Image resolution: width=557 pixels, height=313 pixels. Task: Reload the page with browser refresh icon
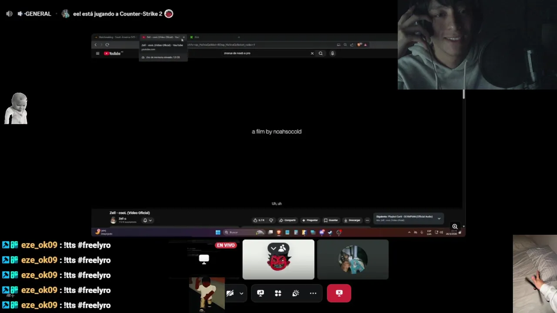coord(107,44)
